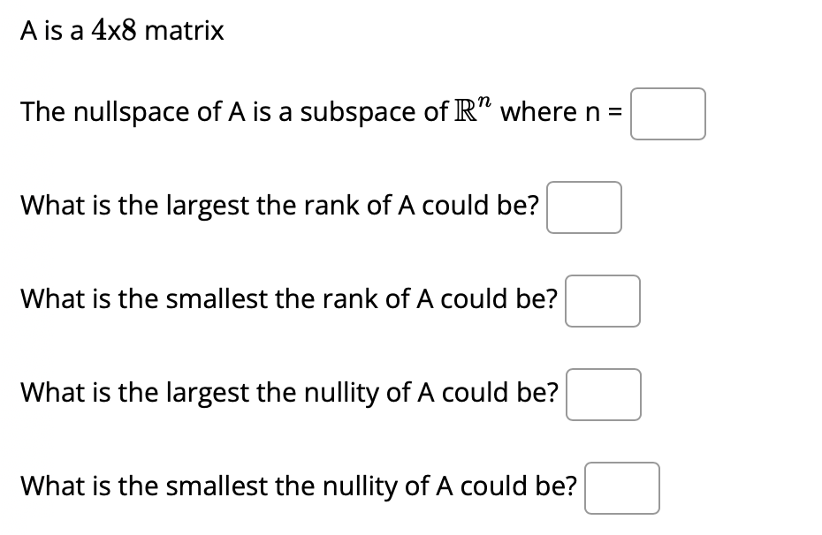
Task: Select the nullspace question input field
Action: point(667,114)
